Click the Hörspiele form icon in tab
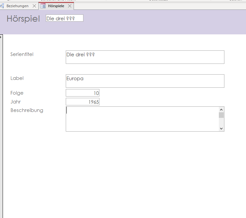The image size is (246, 218). [43, 6]
